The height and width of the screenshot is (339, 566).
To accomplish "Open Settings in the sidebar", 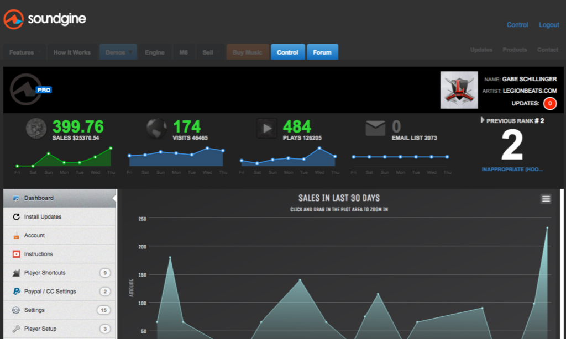I will pyautogui.click(x=60, y=310).
